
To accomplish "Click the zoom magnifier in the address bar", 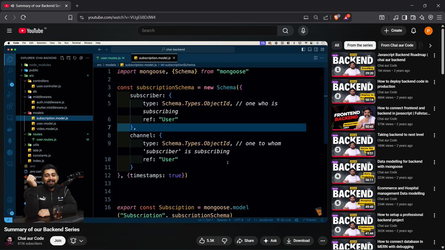I will [x=316, y=17].
